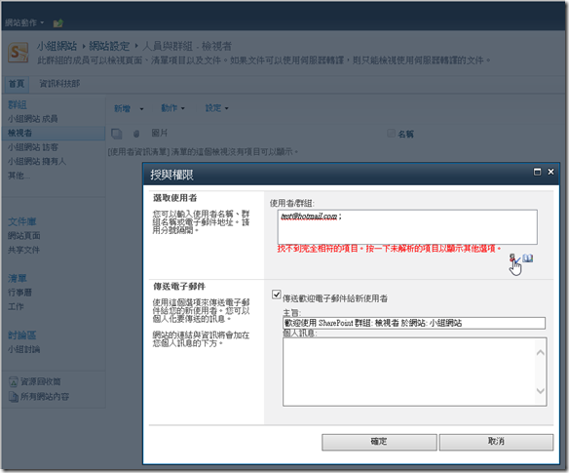Select the 首頁 tab
This screenshot has width=569, height=473.
point(17,84)
